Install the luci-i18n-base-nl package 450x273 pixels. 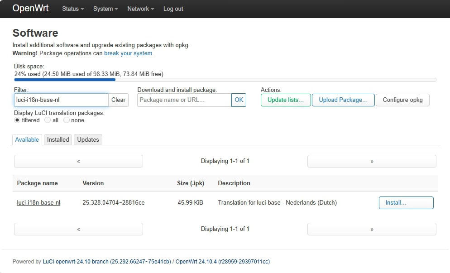point(406,203)
